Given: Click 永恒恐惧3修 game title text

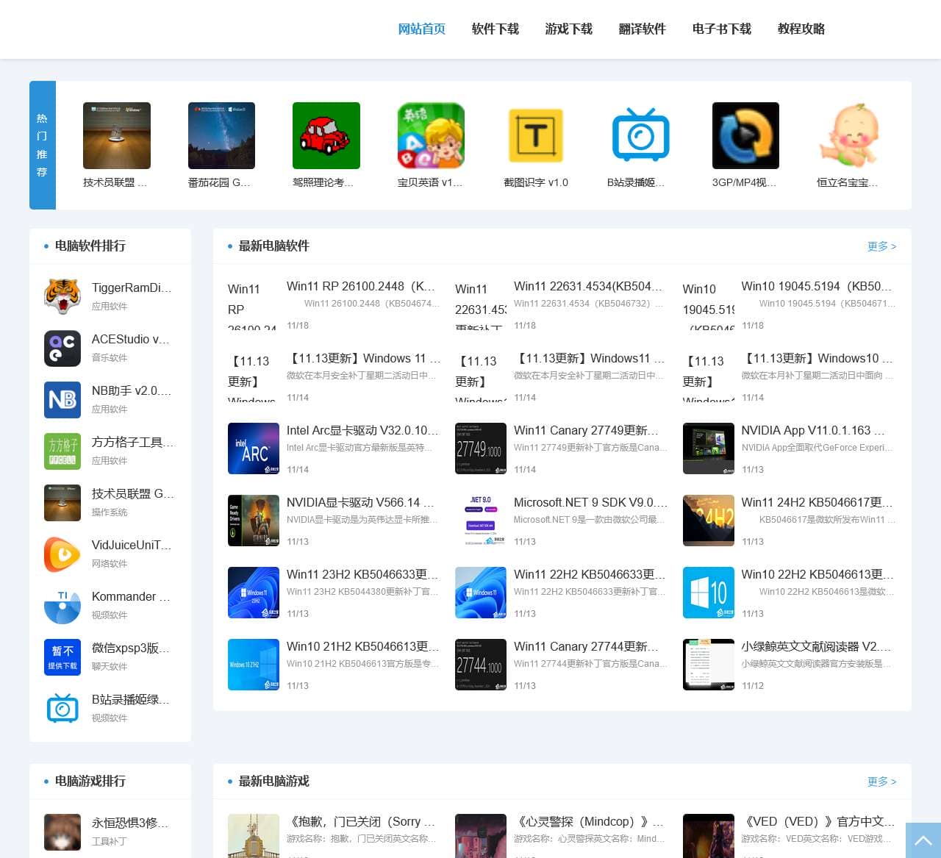Looking at the screenshot, I should point(130,823).
